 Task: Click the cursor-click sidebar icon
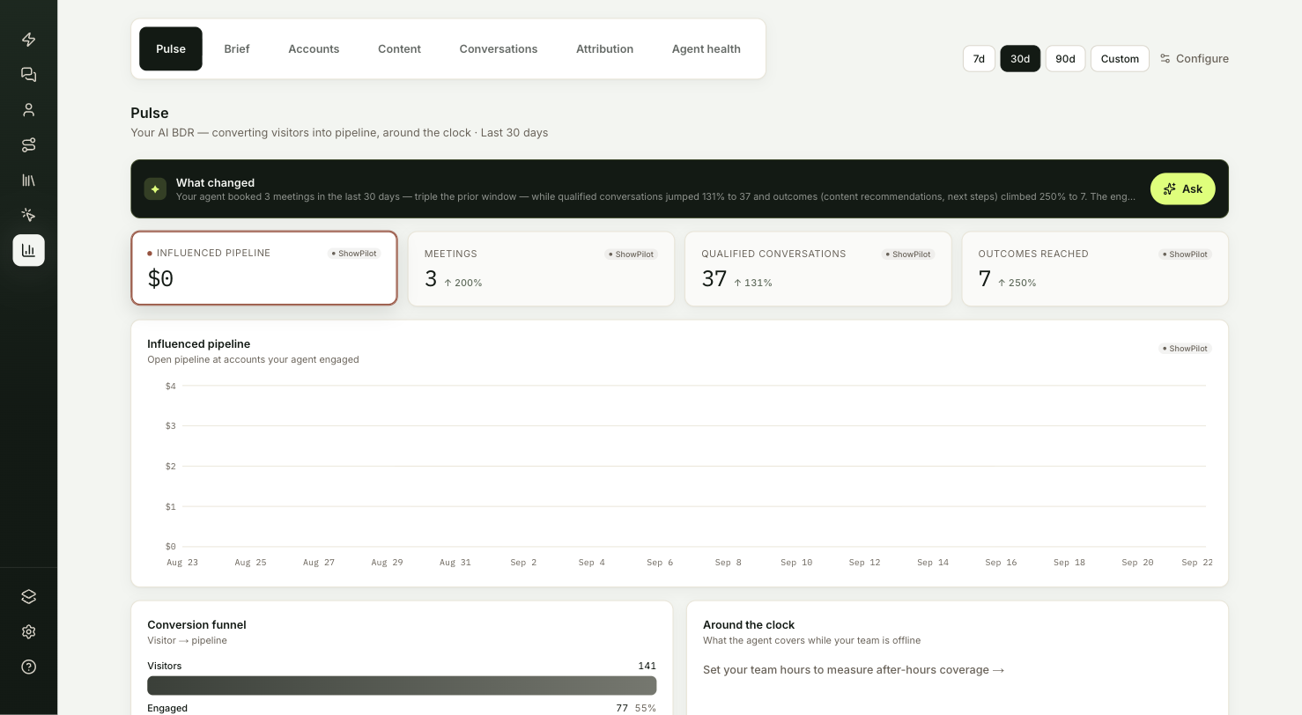[28, 215]
